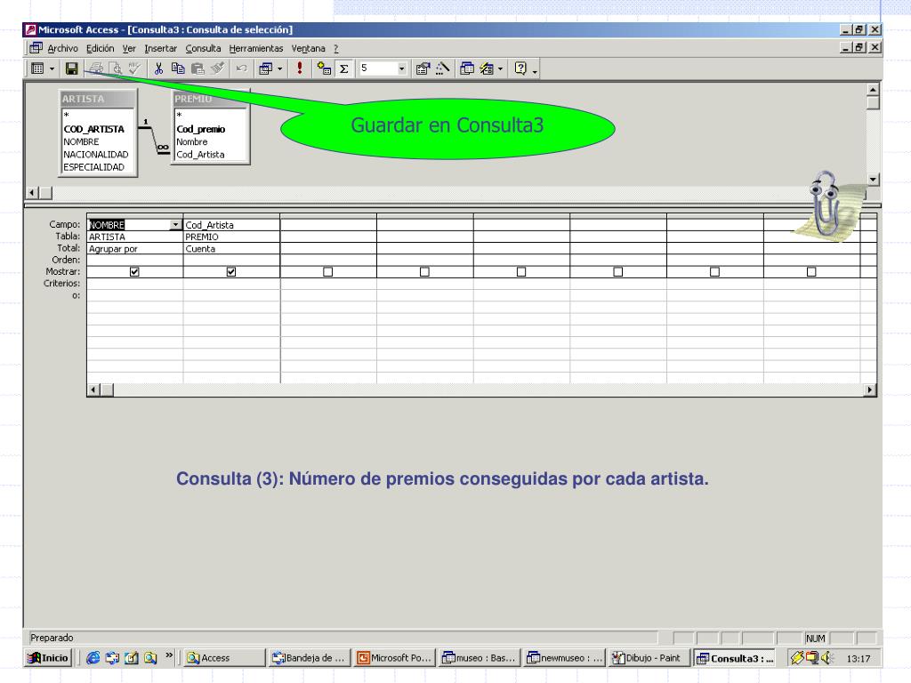Select ESPECIALIDAD in the ARTISTA table
Screen dimensions: 911x683
point(93,167)
